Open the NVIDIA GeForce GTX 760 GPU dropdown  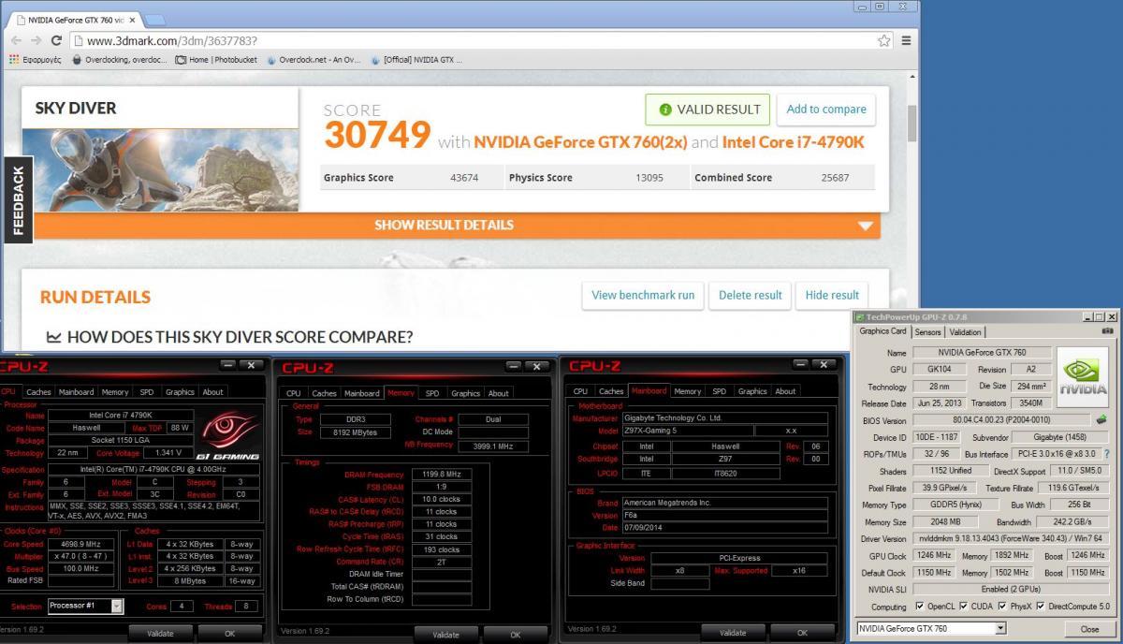[x=932, y=629]
